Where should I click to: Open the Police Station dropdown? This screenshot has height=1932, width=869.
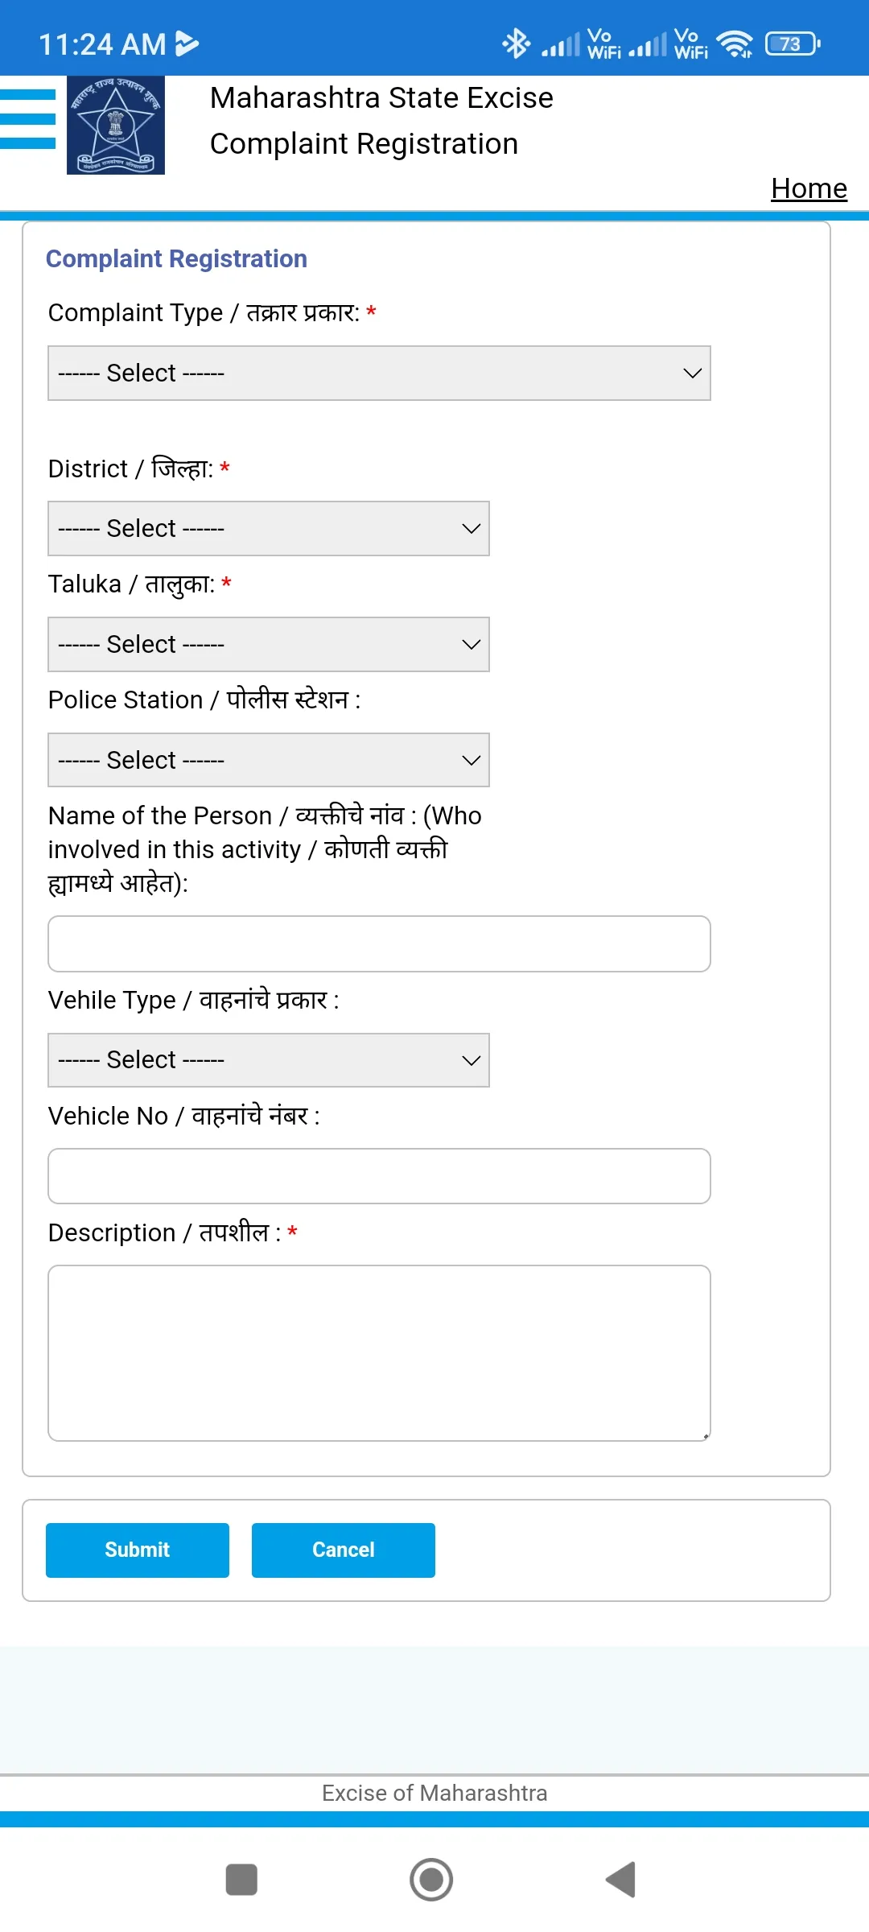(x=269, y=760)
